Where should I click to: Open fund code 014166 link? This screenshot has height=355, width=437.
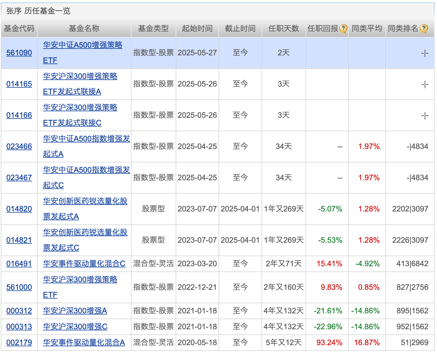pyautogui.click(x=19, y=115)
